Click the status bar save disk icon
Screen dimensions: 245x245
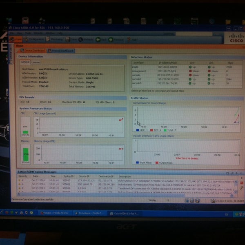(198, 200)
